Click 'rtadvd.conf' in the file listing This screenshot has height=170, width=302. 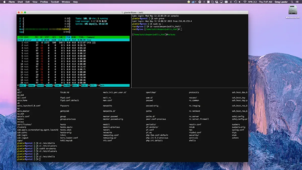(x=195, y=132)
